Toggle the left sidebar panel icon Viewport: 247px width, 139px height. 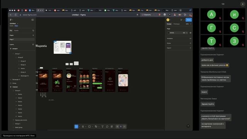[32, 20]
